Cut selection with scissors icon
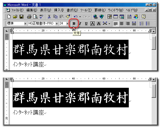 49,17
